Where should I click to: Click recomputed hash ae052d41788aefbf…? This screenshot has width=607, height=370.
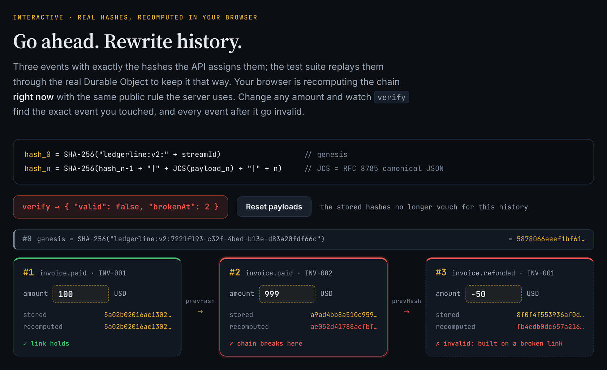coord(344,327)
